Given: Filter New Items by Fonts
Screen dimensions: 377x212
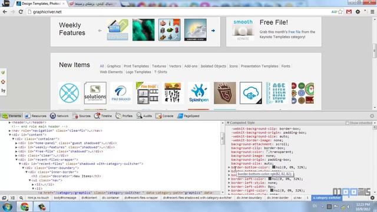Looking at the screenshot, I should (x=286, y=66).
